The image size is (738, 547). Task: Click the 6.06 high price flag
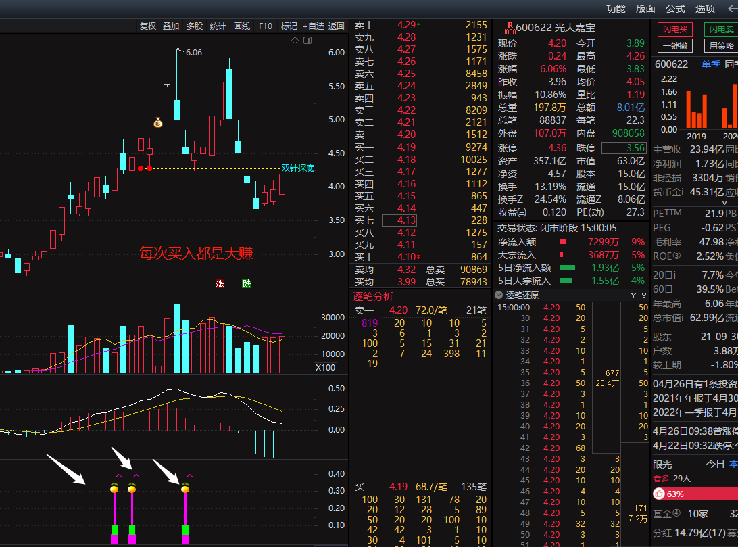click(193, 52)
